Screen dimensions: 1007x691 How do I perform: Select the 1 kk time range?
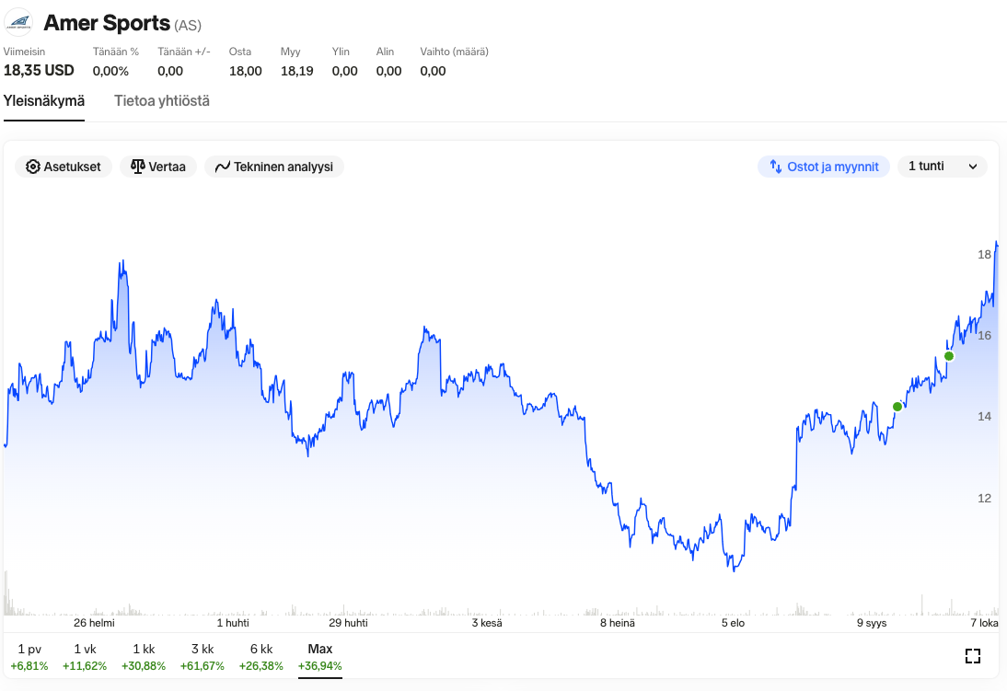pos(144,657)
